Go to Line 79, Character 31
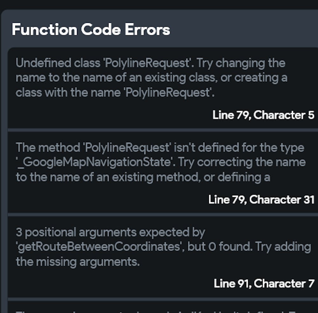The width and height of the screenshot is (318, 313). (261, 199)
